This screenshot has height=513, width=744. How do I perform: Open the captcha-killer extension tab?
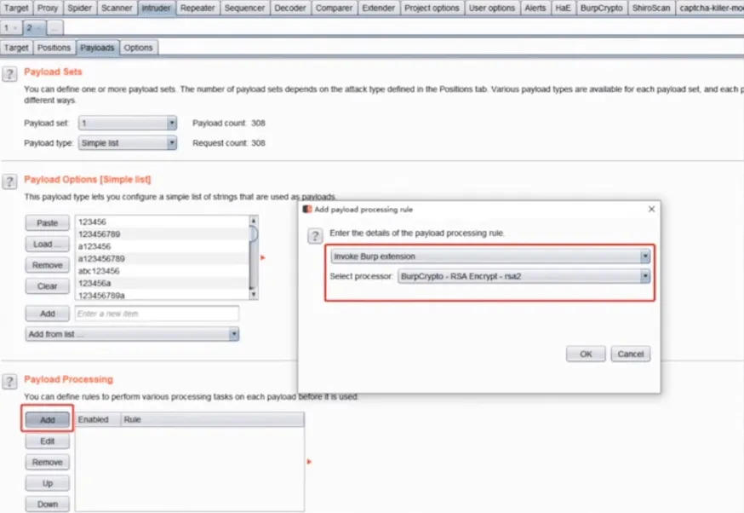click(710, 8)
